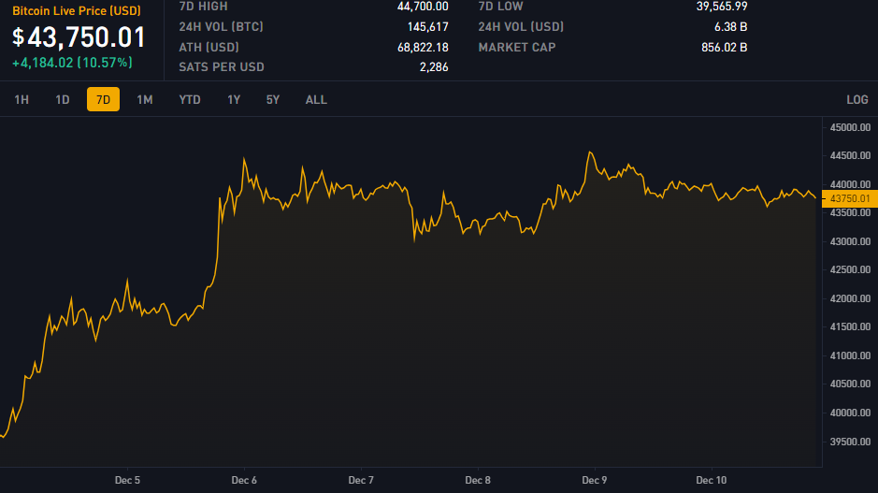Toggle LOG scale on the chart
This screenshot has width=878, height=493.
click(x=856, y=99)
